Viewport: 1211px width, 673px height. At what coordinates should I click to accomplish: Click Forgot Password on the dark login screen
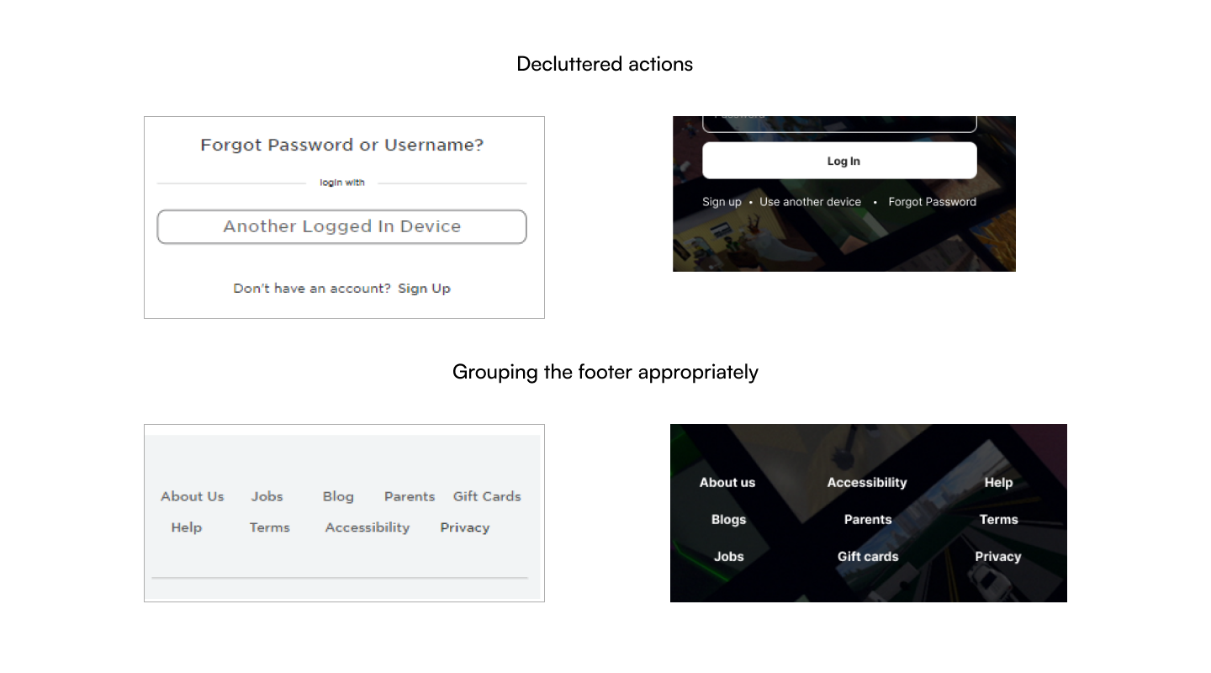tap(933, 202)
